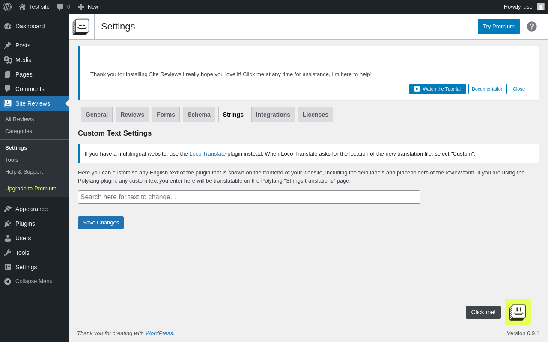Open the Schema settings tab
548x342 pixels.
tap(199, 115)
